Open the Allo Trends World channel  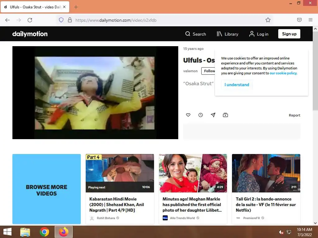point(182,218)
